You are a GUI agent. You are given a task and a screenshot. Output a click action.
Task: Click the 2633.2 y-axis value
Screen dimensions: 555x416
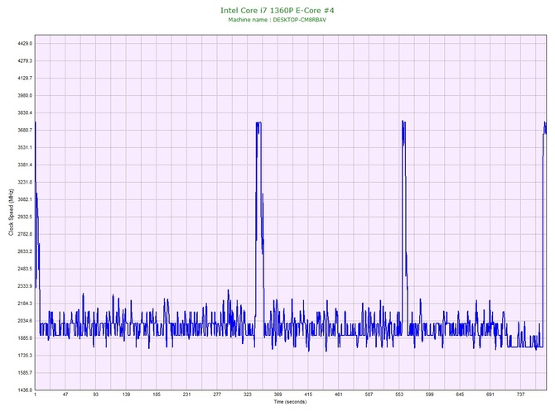tap(25, 251)
